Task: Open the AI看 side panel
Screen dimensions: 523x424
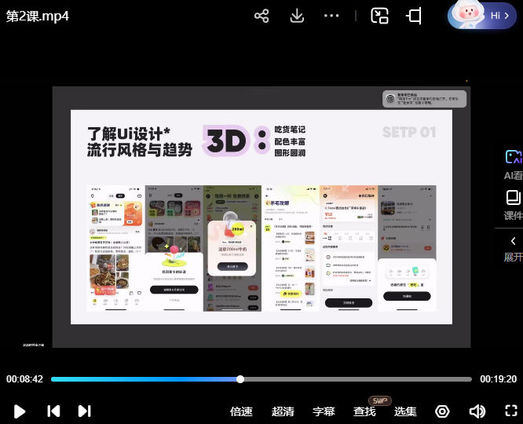Action: (x=513, y=165)
